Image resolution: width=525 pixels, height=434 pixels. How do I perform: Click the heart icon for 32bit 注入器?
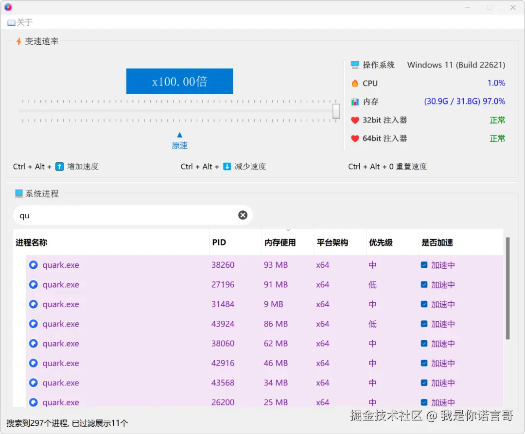355,120
